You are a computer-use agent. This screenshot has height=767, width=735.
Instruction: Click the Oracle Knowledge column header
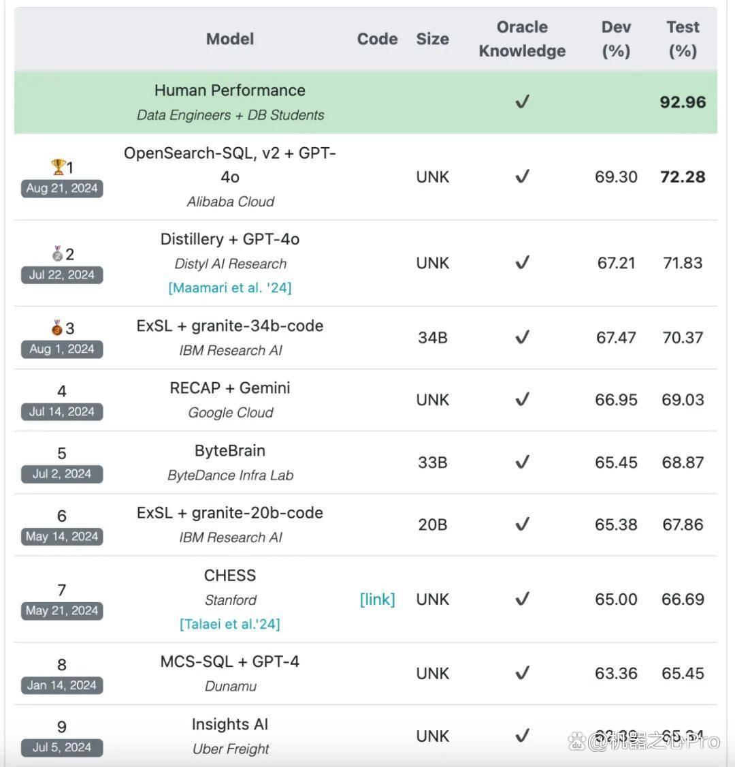522,39
